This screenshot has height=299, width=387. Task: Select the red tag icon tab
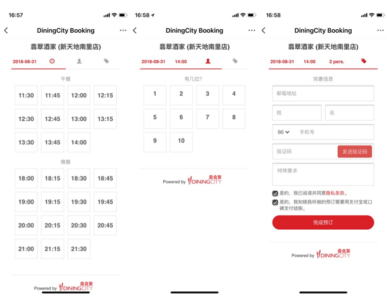[x=364, y=61]
